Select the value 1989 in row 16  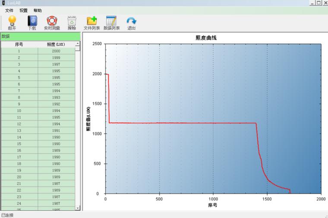coord(56,150)
